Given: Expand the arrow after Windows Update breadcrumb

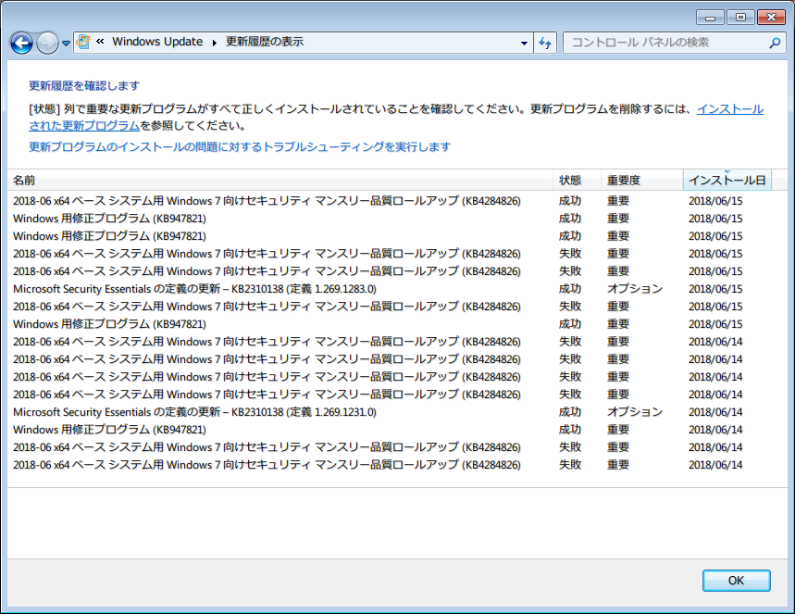Looking at the screenshot, I should point(215,43).
